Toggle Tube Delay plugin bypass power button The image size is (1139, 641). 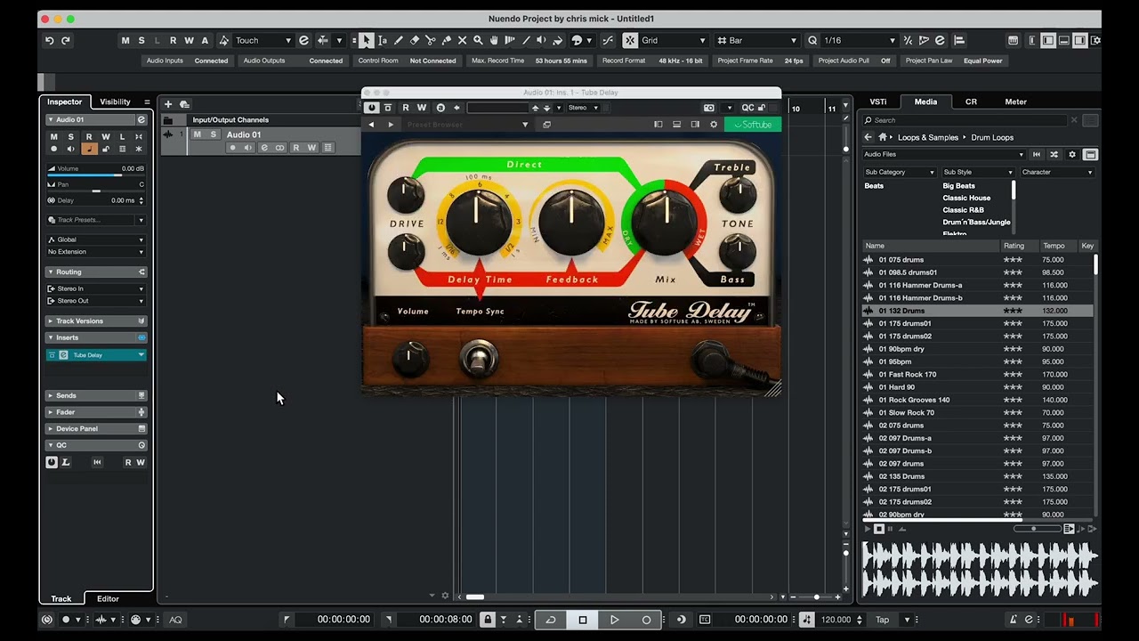[x=372, y=108]
